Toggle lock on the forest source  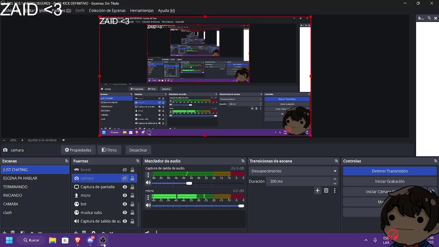pyautogui.click(x=132, y=169)
